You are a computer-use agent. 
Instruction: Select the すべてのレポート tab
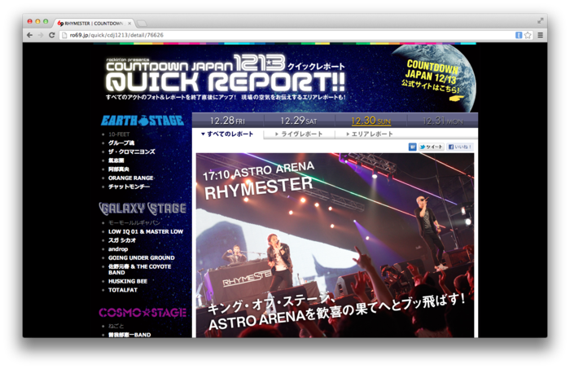click(x=227, y=134)
